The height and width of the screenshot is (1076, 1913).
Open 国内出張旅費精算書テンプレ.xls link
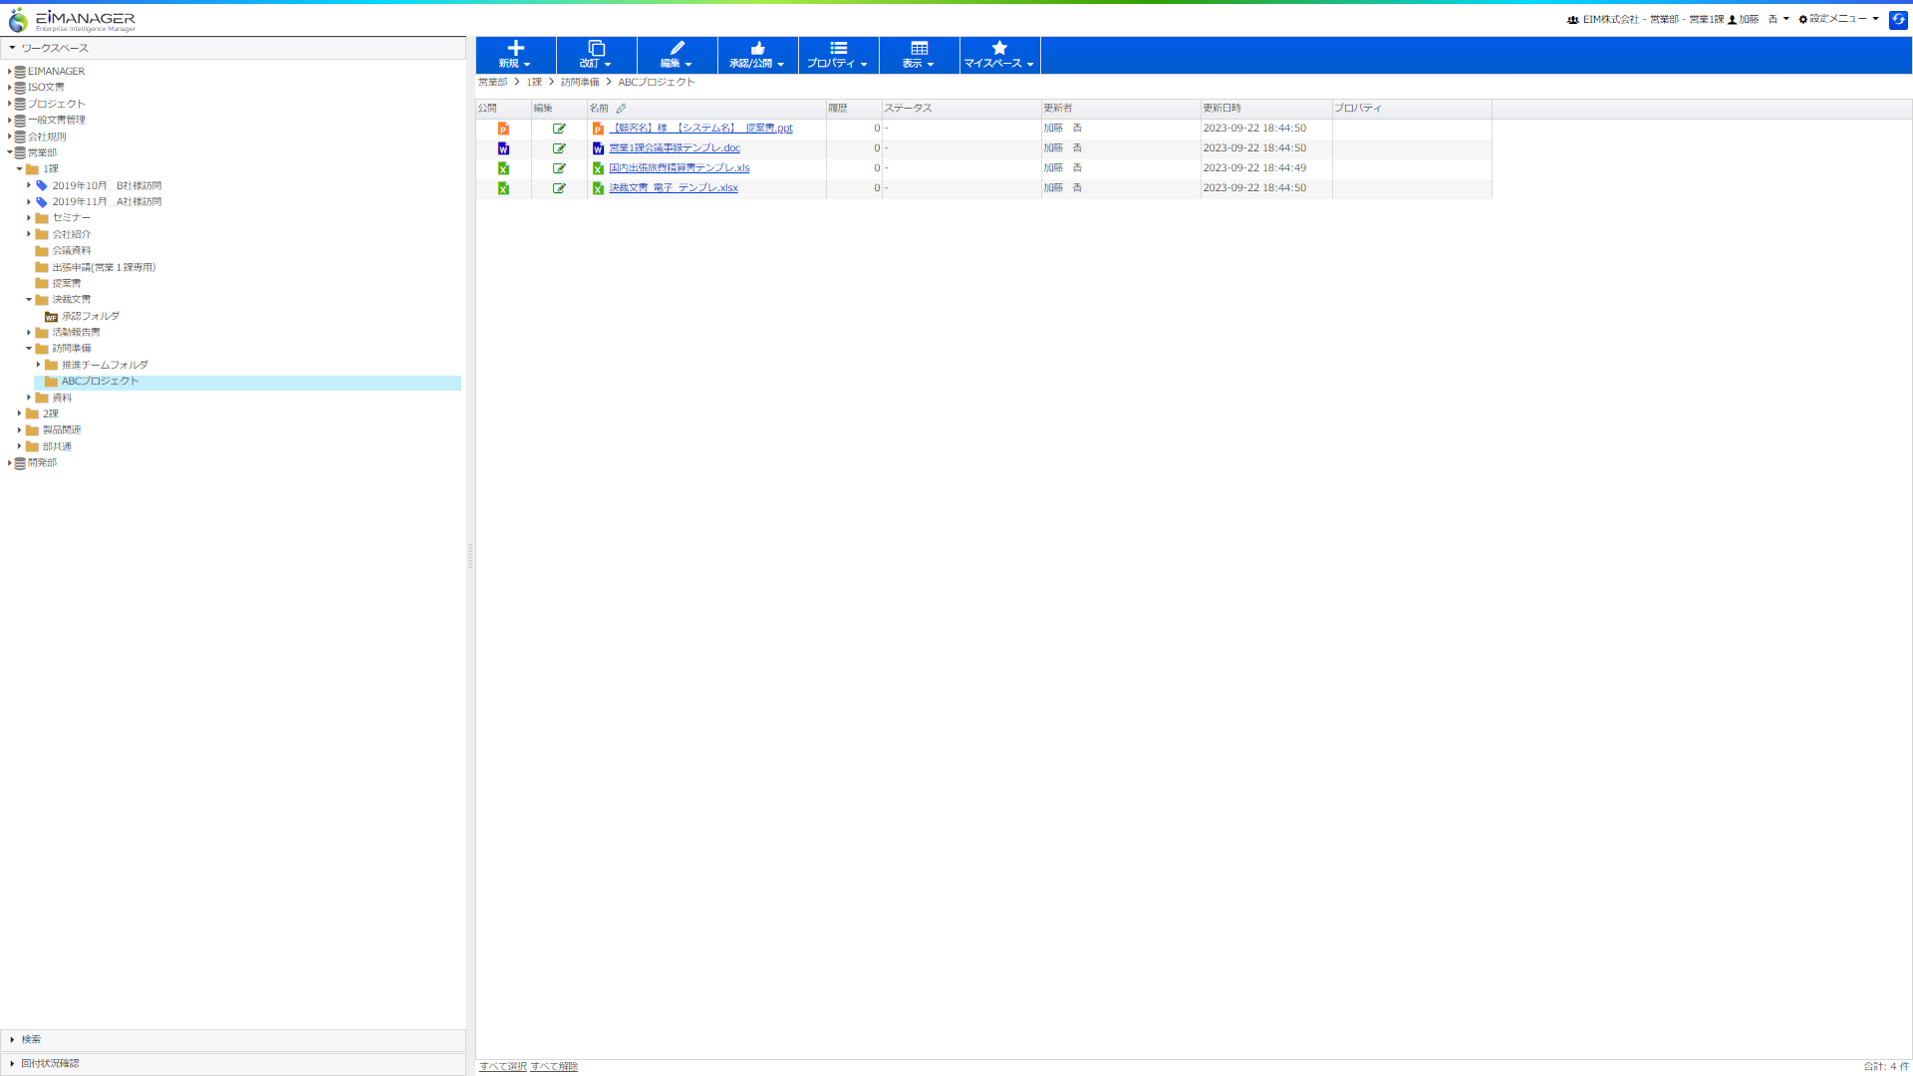tap(679, 168)
